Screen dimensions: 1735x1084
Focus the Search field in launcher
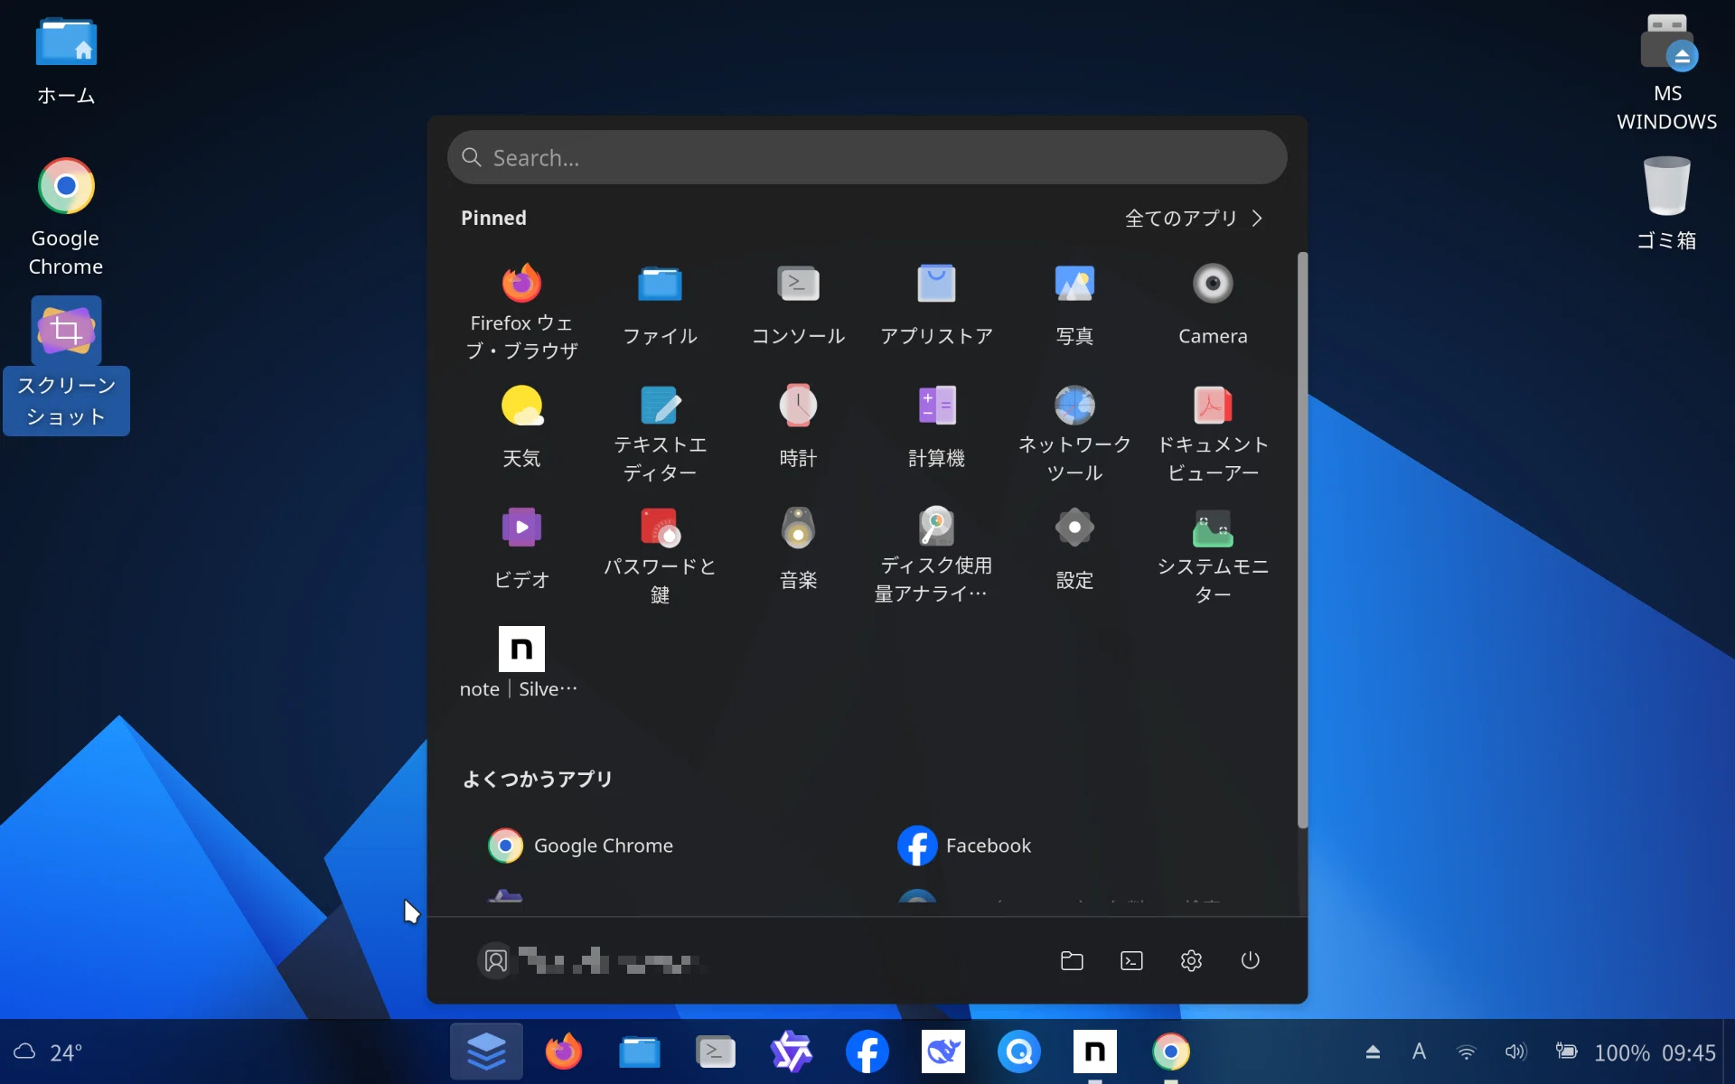point(867,157)
